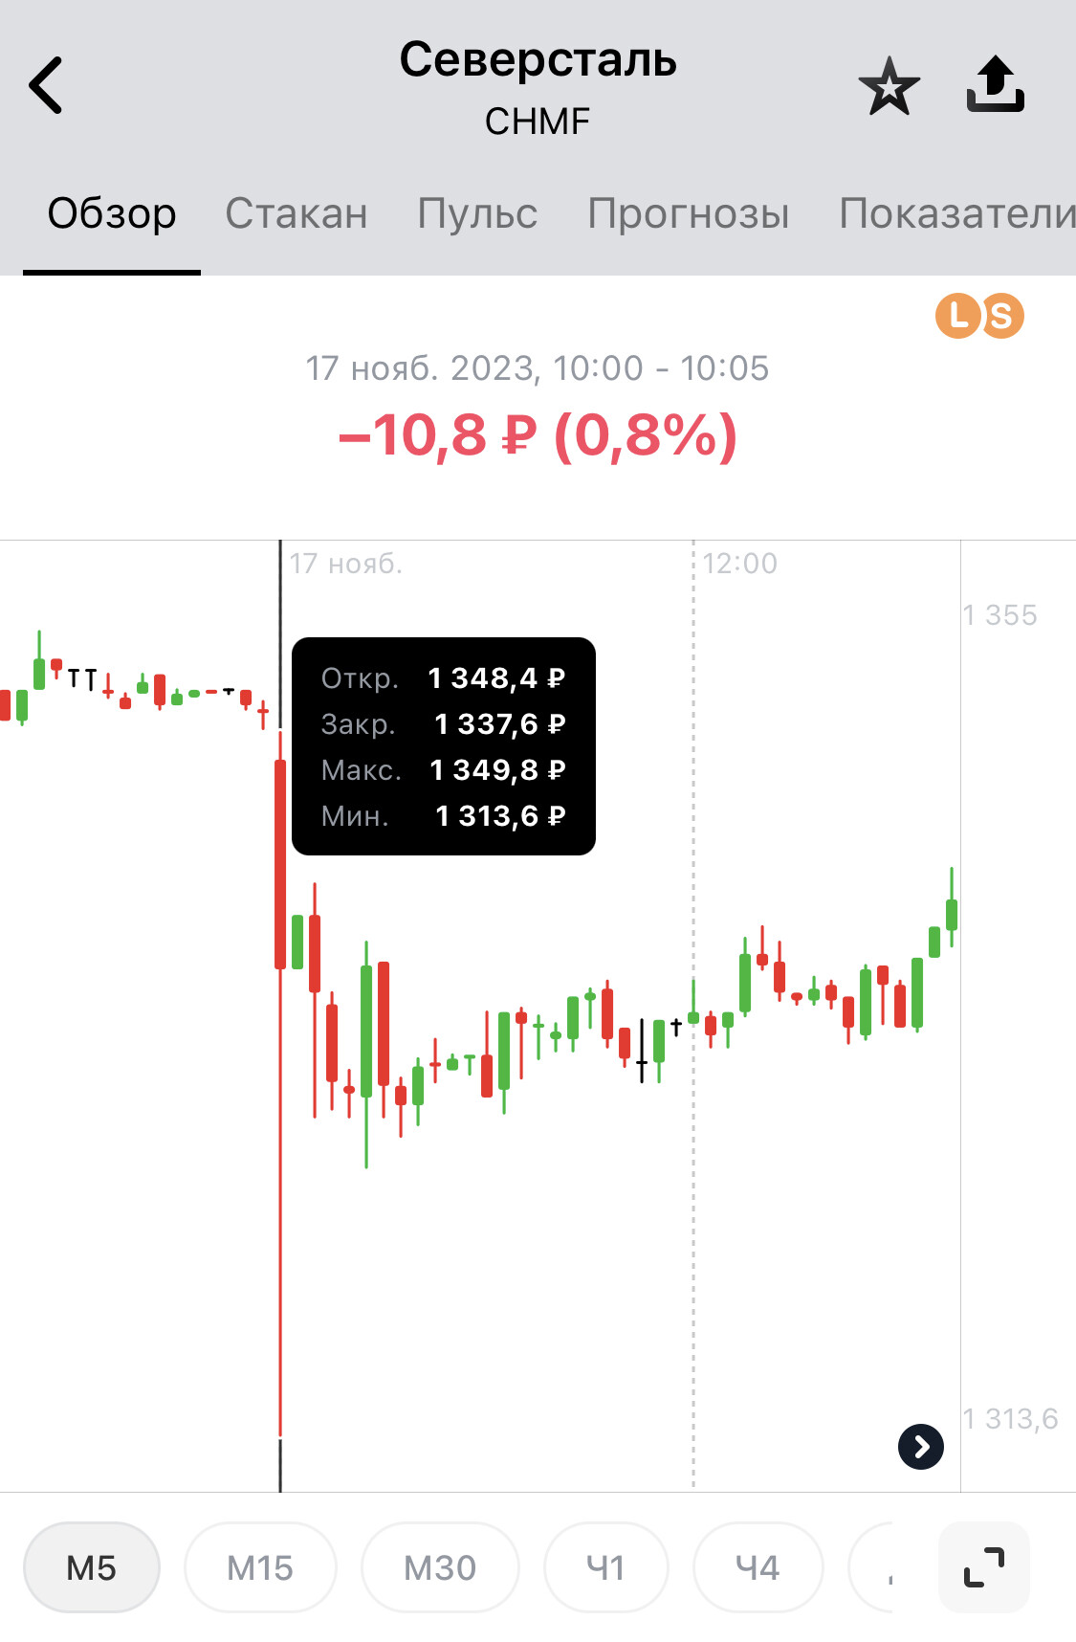Jump to latest chart data arrow

(x=921, y=1446)
